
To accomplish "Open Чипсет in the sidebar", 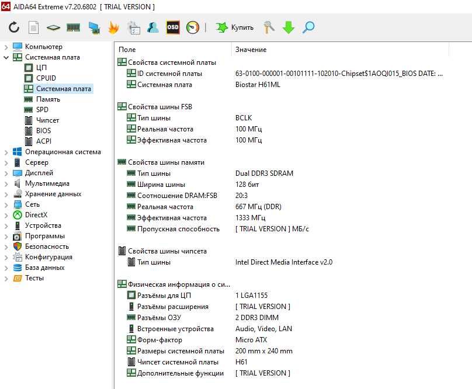I will click(47, 120).
